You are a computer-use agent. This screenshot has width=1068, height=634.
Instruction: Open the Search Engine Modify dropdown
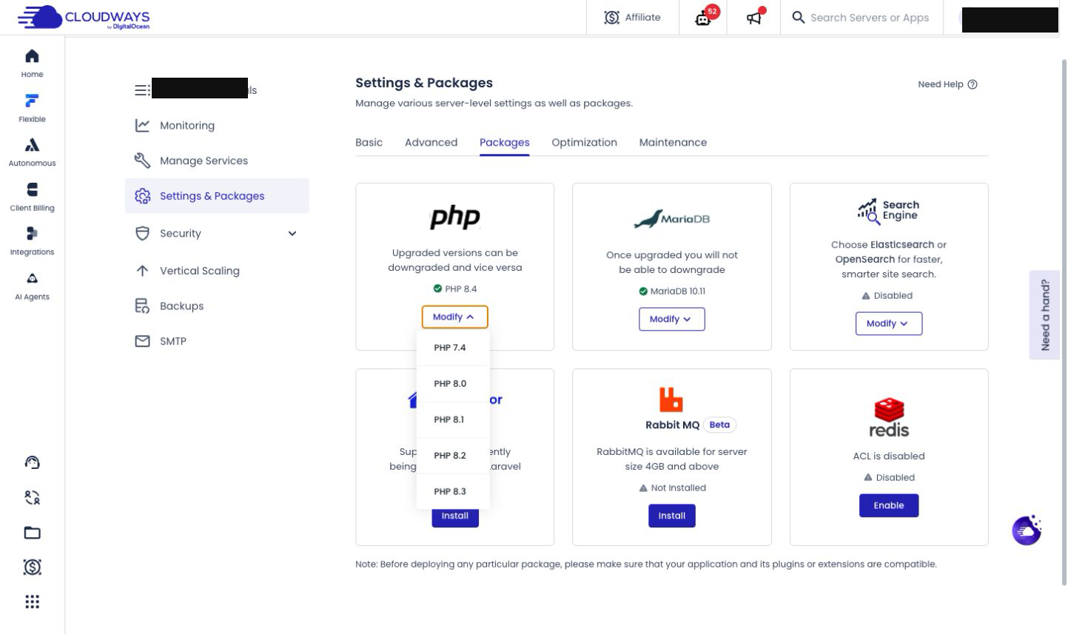pyautogui.click(x=888, y=323)
